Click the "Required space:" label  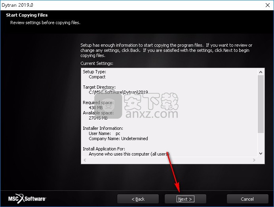[x=98, y=103]
